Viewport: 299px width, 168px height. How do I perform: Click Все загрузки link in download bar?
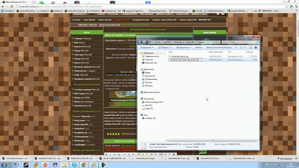pyautogui.click(x=285, y=158)
